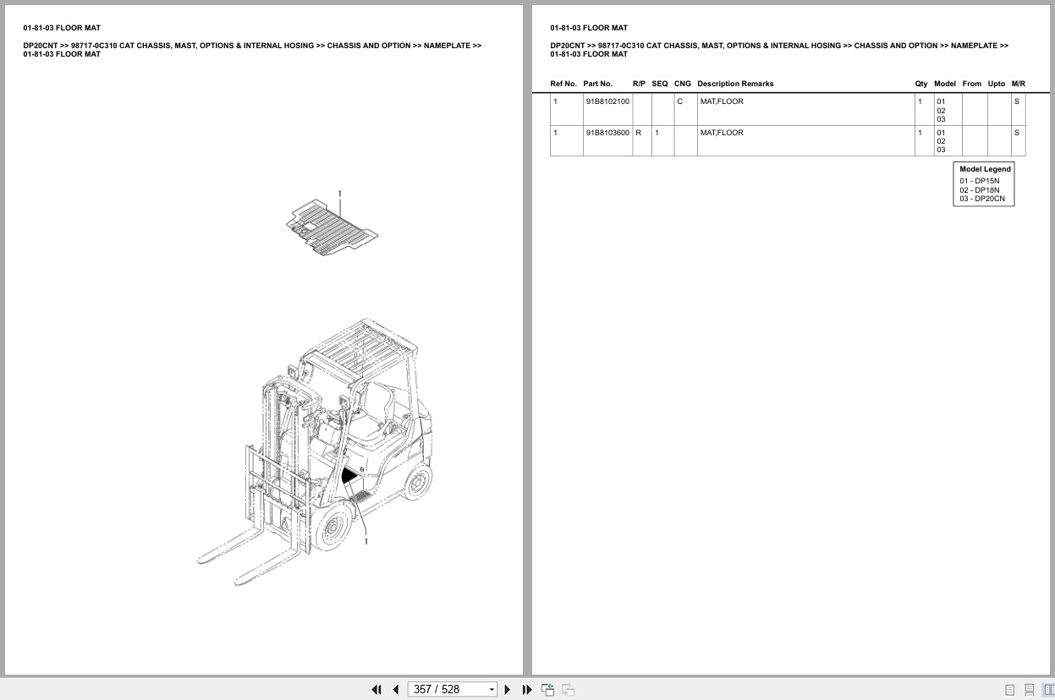Click the Ref No. column header

(563, 84)
